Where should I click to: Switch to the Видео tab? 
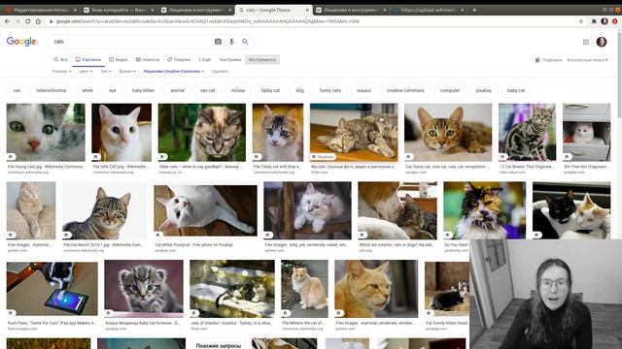[119, 60]
